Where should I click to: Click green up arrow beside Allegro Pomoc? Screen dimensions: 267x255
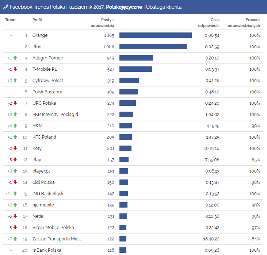[x=15, y=58]
